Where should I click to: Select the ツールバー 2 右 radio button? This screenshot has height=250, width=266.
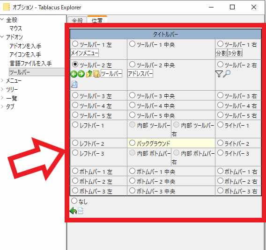click(x=220, y=64)
